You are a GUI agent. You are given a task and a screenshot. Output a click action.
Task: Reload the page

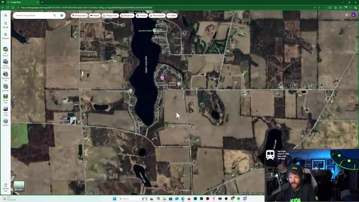point(8,8)
